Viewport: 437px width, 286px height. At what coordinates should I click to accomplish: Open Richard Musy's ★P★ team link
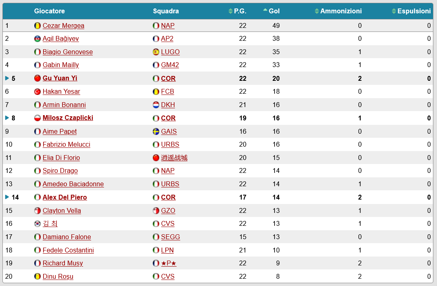pos(169,263)
